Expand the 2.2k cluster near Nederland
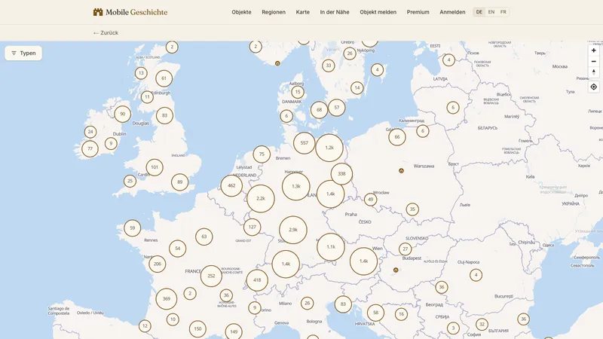Viewport: 603px width, 339px height. coord(261,199)
